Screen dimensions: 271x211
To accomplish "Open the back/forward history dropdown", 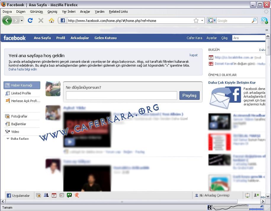I will 22,21.
